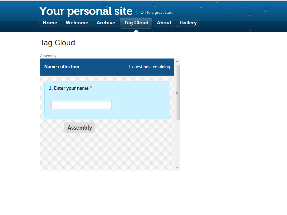Click the Off to a great start tagline
Image resolution: width=287 pixels, height=215 pixels.
pyautogui.click(x=156, y=12)
